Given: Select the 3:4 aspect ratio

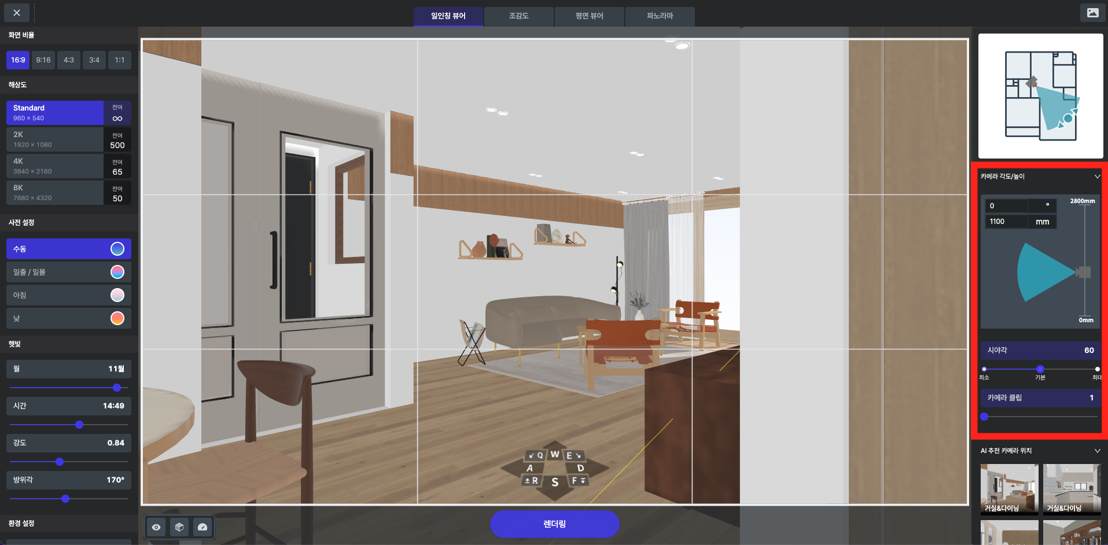Looking at the screenshot, I should (x=94, y=60).
